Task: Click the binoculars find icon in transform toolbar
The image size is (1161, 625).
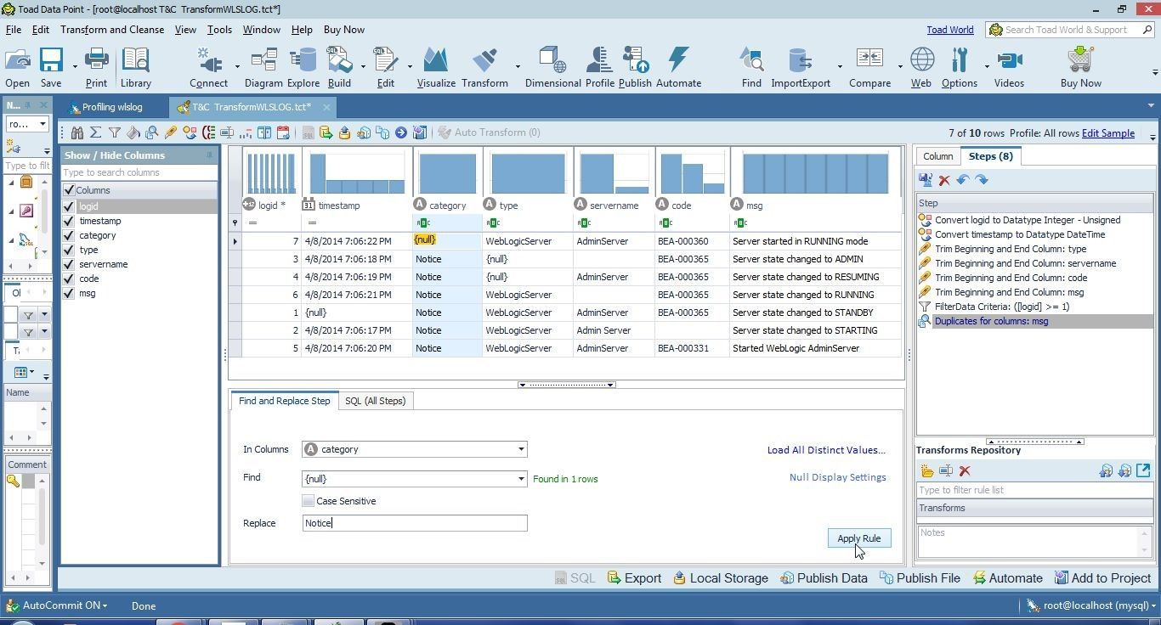Action: pyautogui.click(x=77, y=132)
